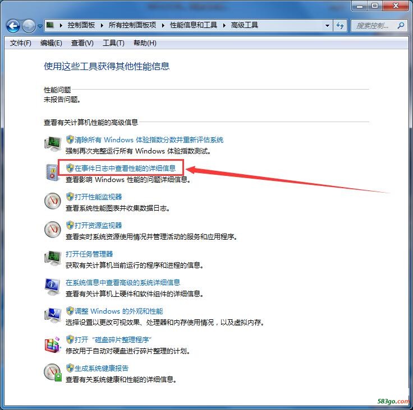The image size is (413, 410).
Task: Select the 高级工具 breadcrumb
Action: (x=245, y=25)
